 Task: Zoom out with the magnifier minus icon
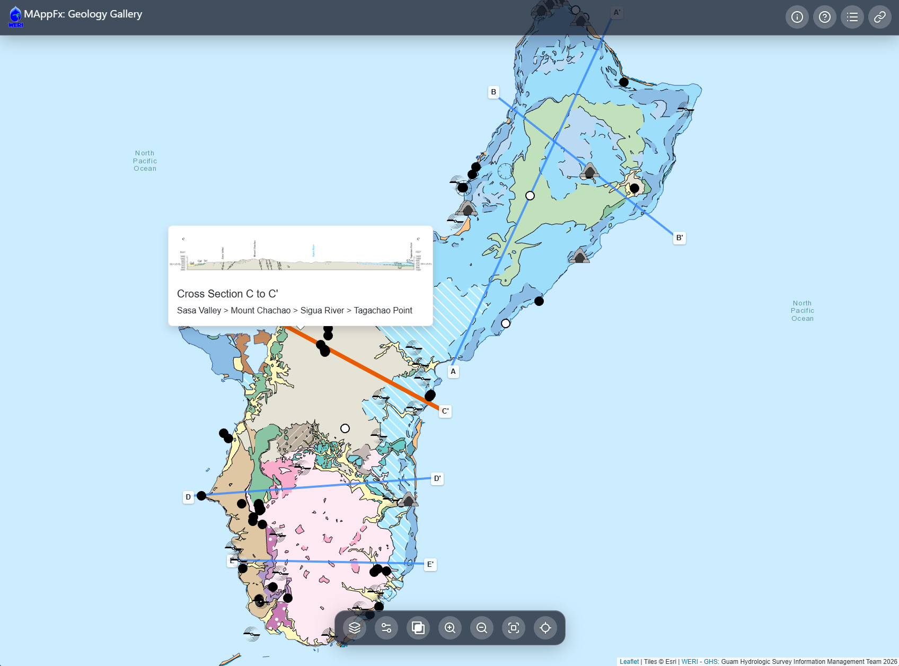(x=482, y=628)
